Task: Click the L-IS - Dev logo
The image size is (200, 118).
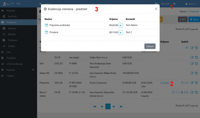Action: (x=11, y=3)
